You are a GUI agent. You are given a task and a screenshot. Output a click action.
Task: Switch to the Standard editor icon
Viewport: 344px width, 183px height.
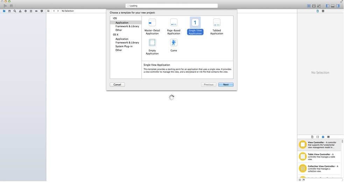pos(309,6)
